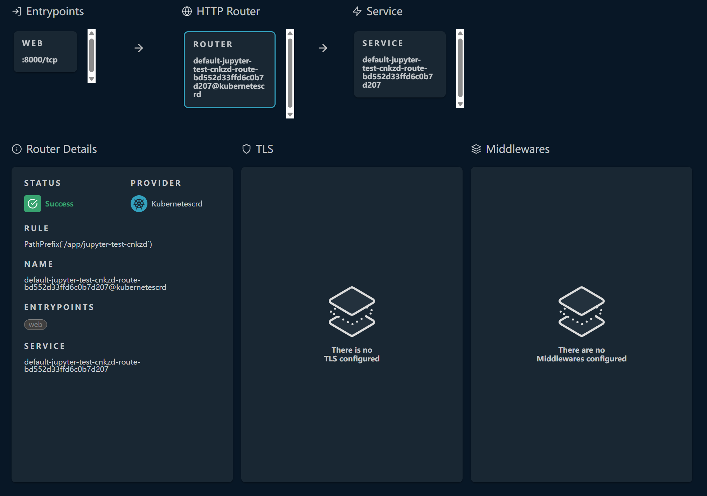Click the empty TLS stack illustration
The image size is (707, 496).
pos(352,311)
